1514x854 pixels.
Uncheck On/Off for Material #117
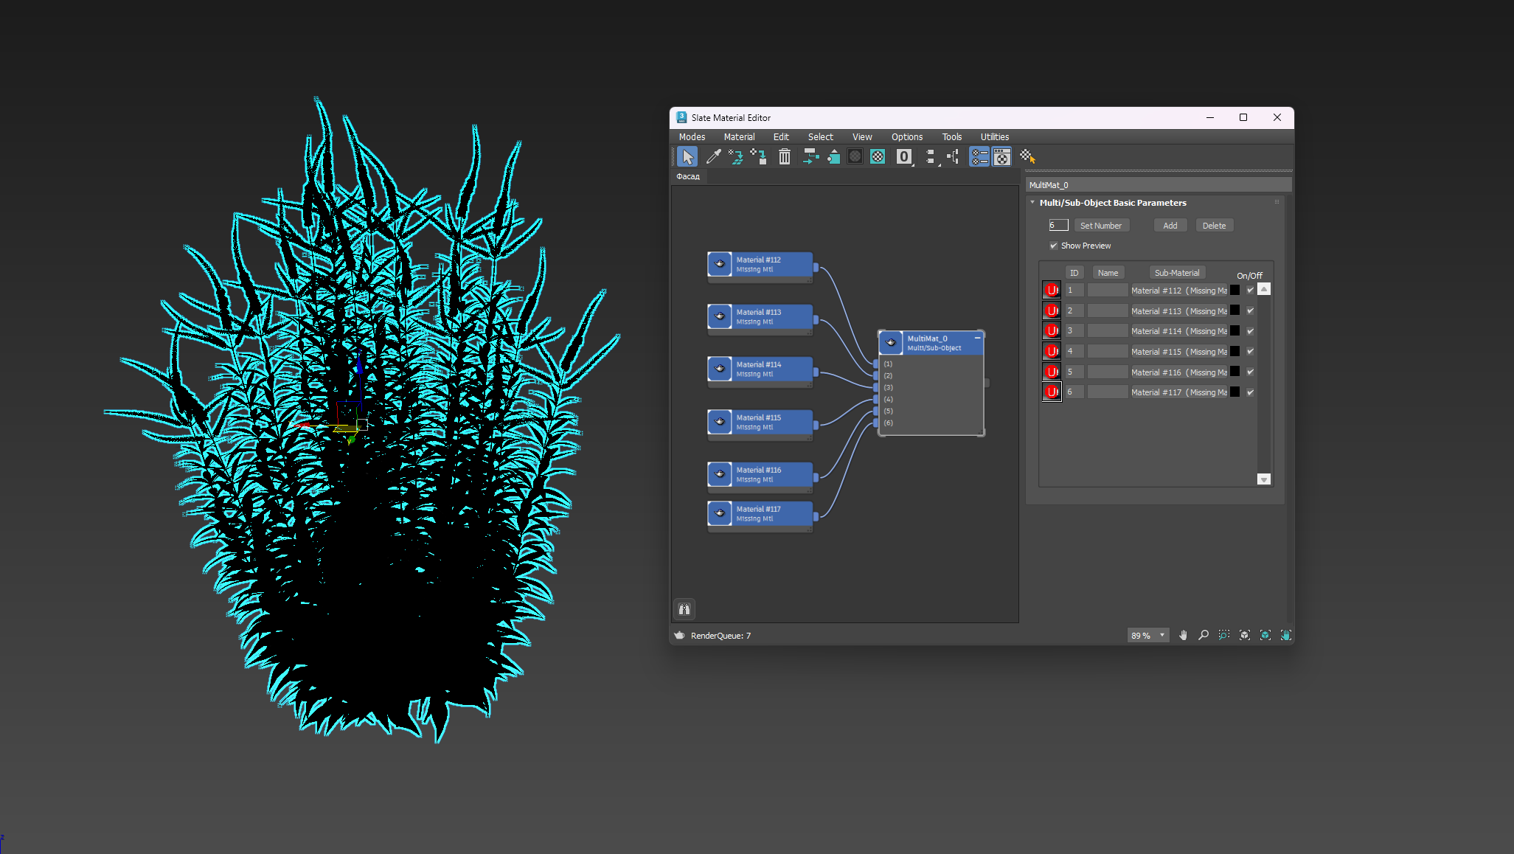coord(1251,392)
